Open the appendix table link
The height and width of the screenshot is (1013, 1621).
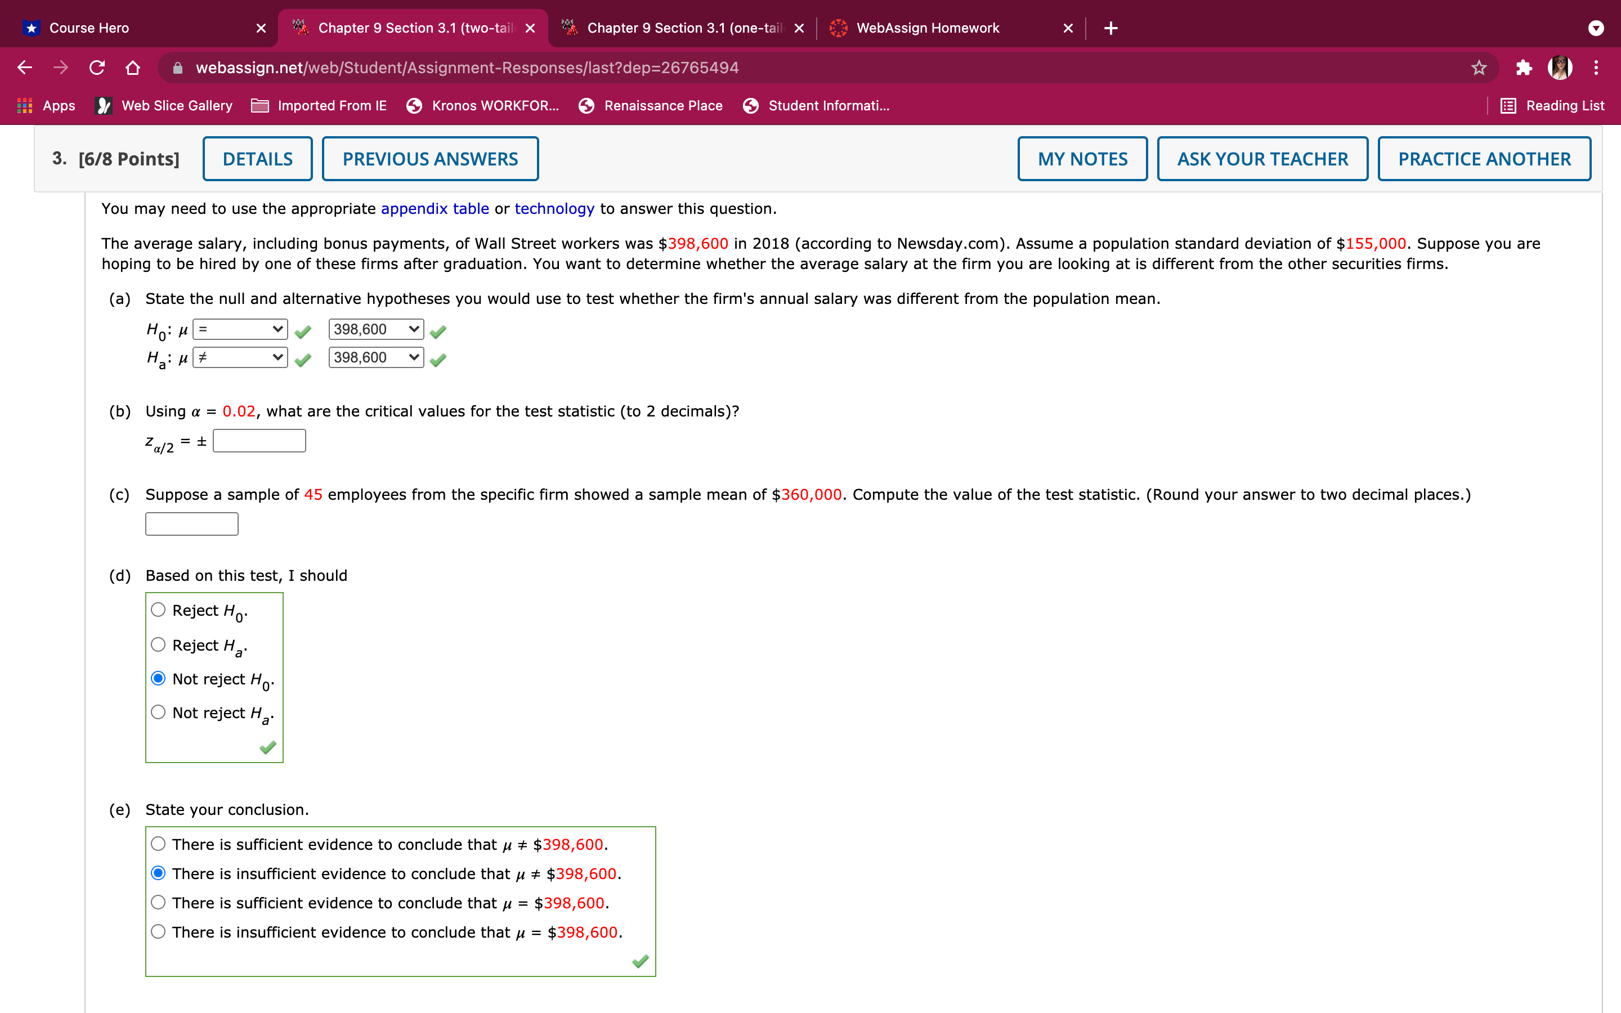(435, 208)
